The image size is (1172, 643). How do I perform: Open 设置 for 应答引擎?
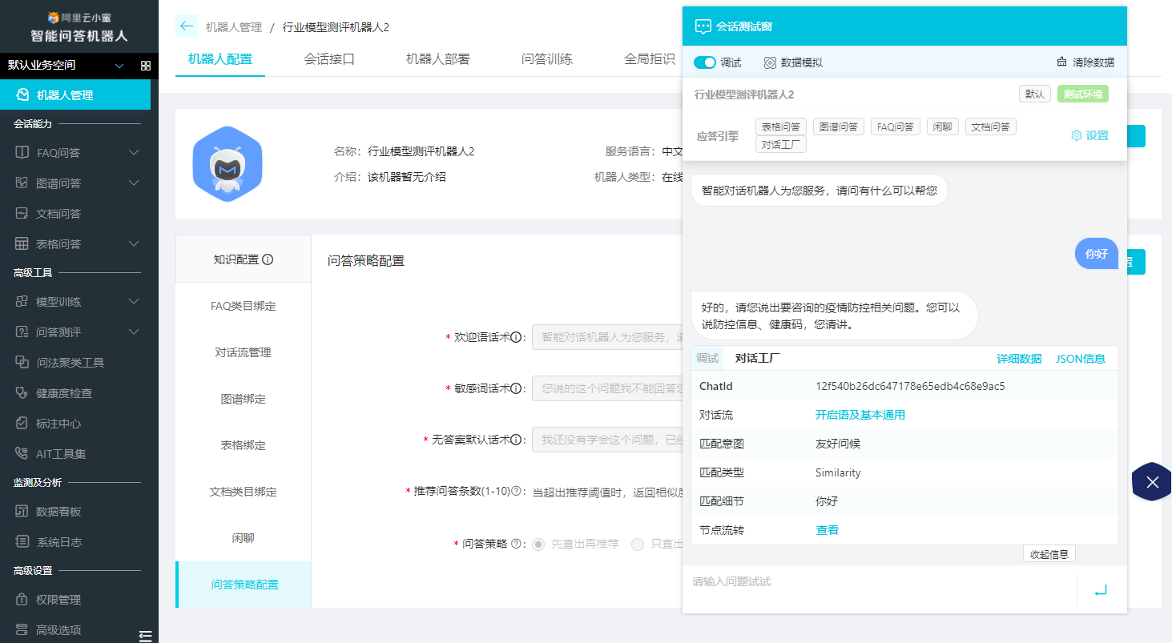1090,135
